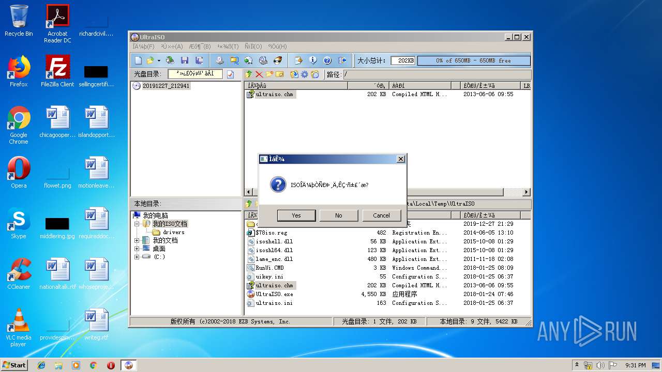Expand the arrow beside the Open icon
Image resolution: width=662 pixels, height=372 pixels.
pos(159,60)
